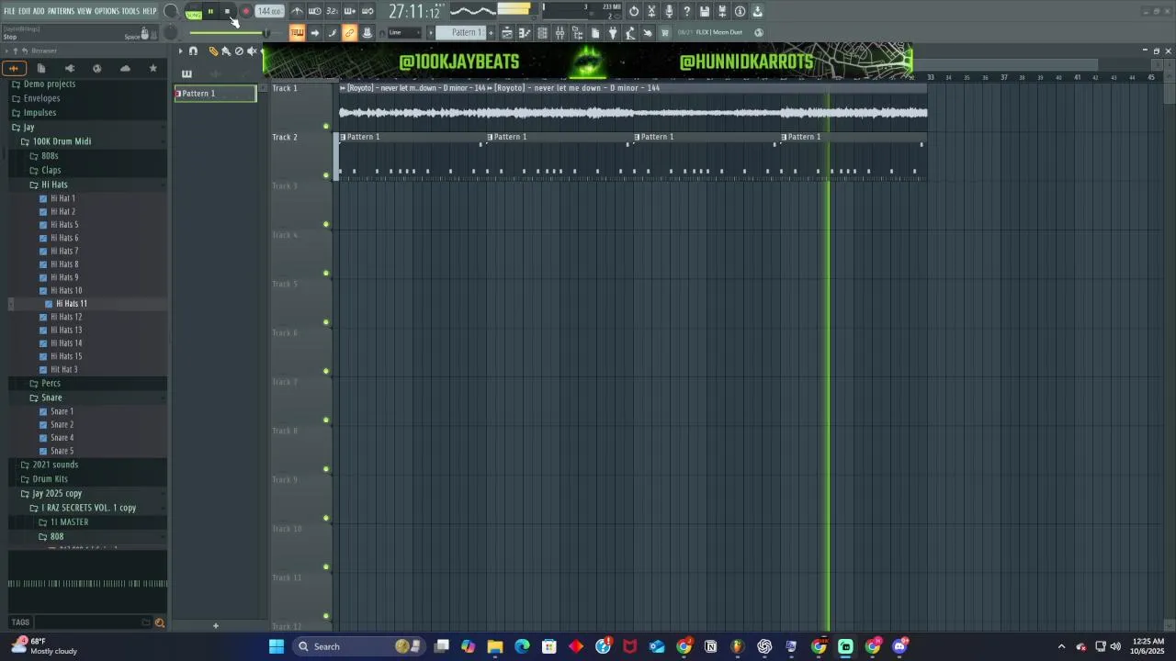The image size is (1176, 661).
Task: Select Pattern 1 in picker panel
Action: tap(216, 94)
